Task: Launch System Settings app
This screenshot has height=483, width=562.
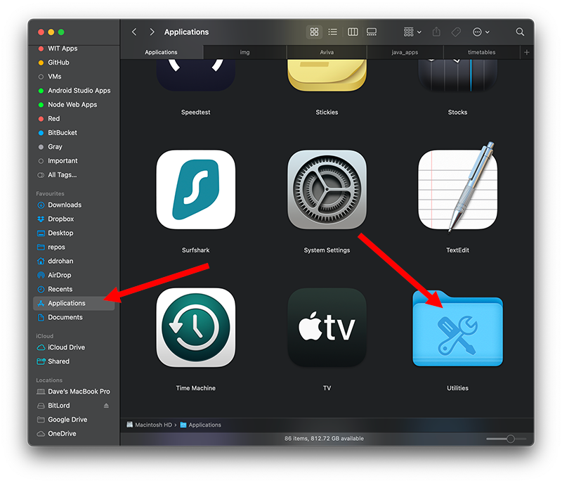Action: click(x=327, y=189)
